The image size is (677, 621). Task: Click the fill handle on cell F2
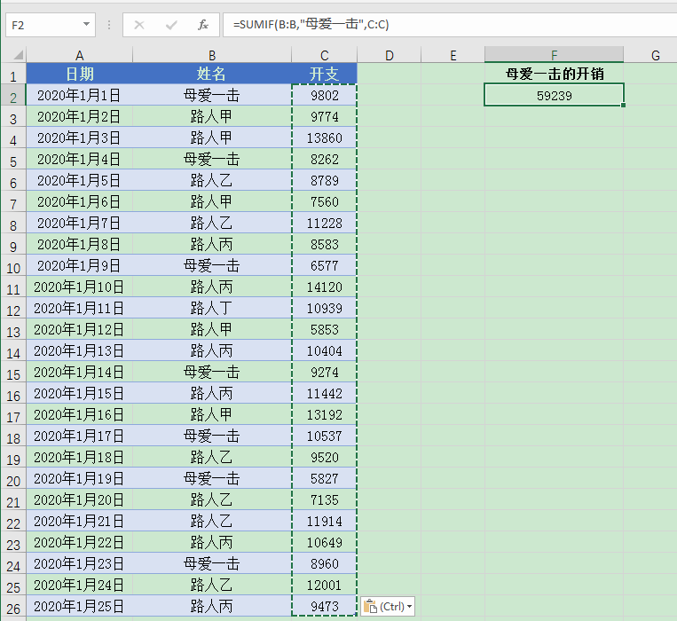click(623, 105)
